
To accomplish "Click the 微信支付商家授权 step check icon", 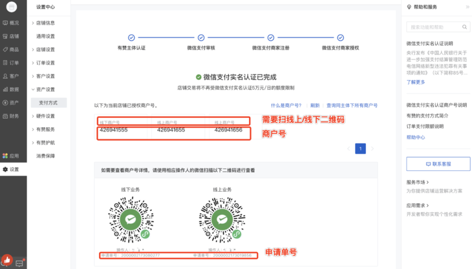I will [341, 37].
